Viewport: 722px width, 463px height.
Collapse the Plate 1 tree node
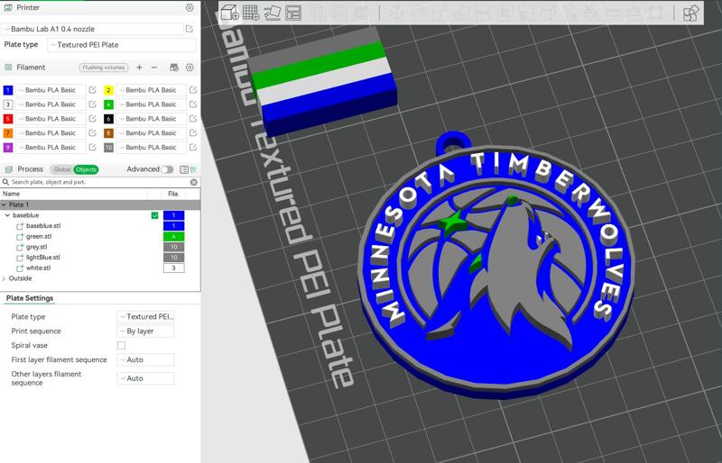[5, 204]
